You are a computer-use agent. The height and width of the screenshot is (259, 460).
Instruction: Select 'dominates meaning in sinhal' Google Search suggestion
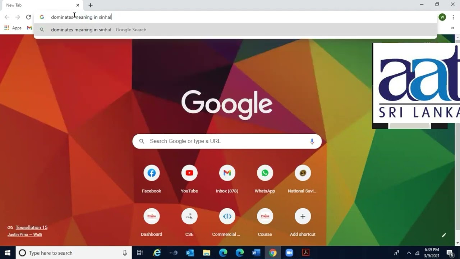[235, 30]
